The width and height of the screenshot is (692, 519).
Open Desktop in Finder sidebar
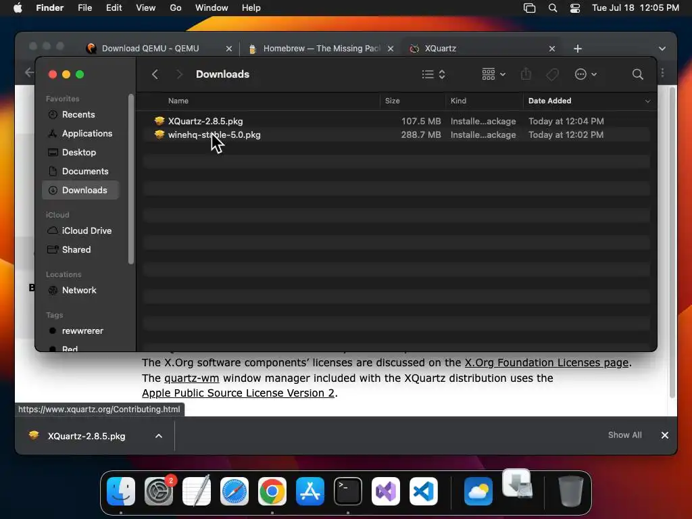point(80,152)
